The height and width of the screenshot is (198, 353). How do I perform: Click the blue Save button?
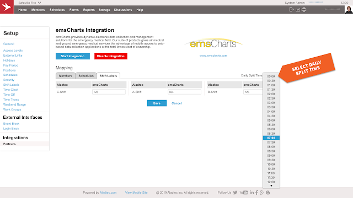[157, 103]
